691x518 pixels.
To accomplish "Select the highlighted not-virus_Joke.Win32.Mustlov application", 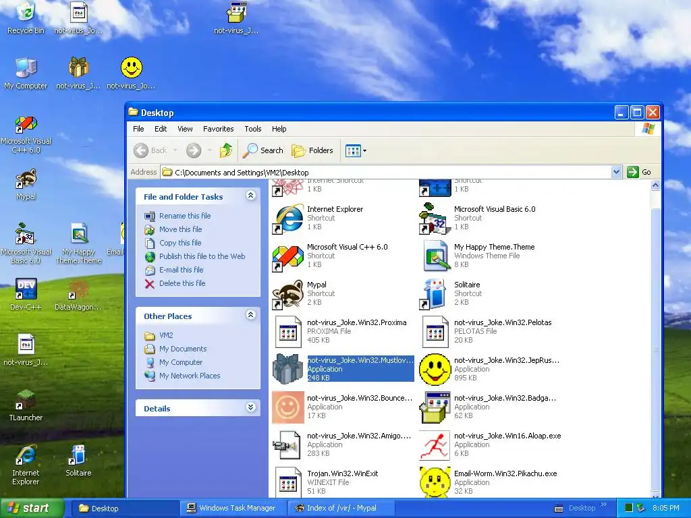I will pos(343,369).
